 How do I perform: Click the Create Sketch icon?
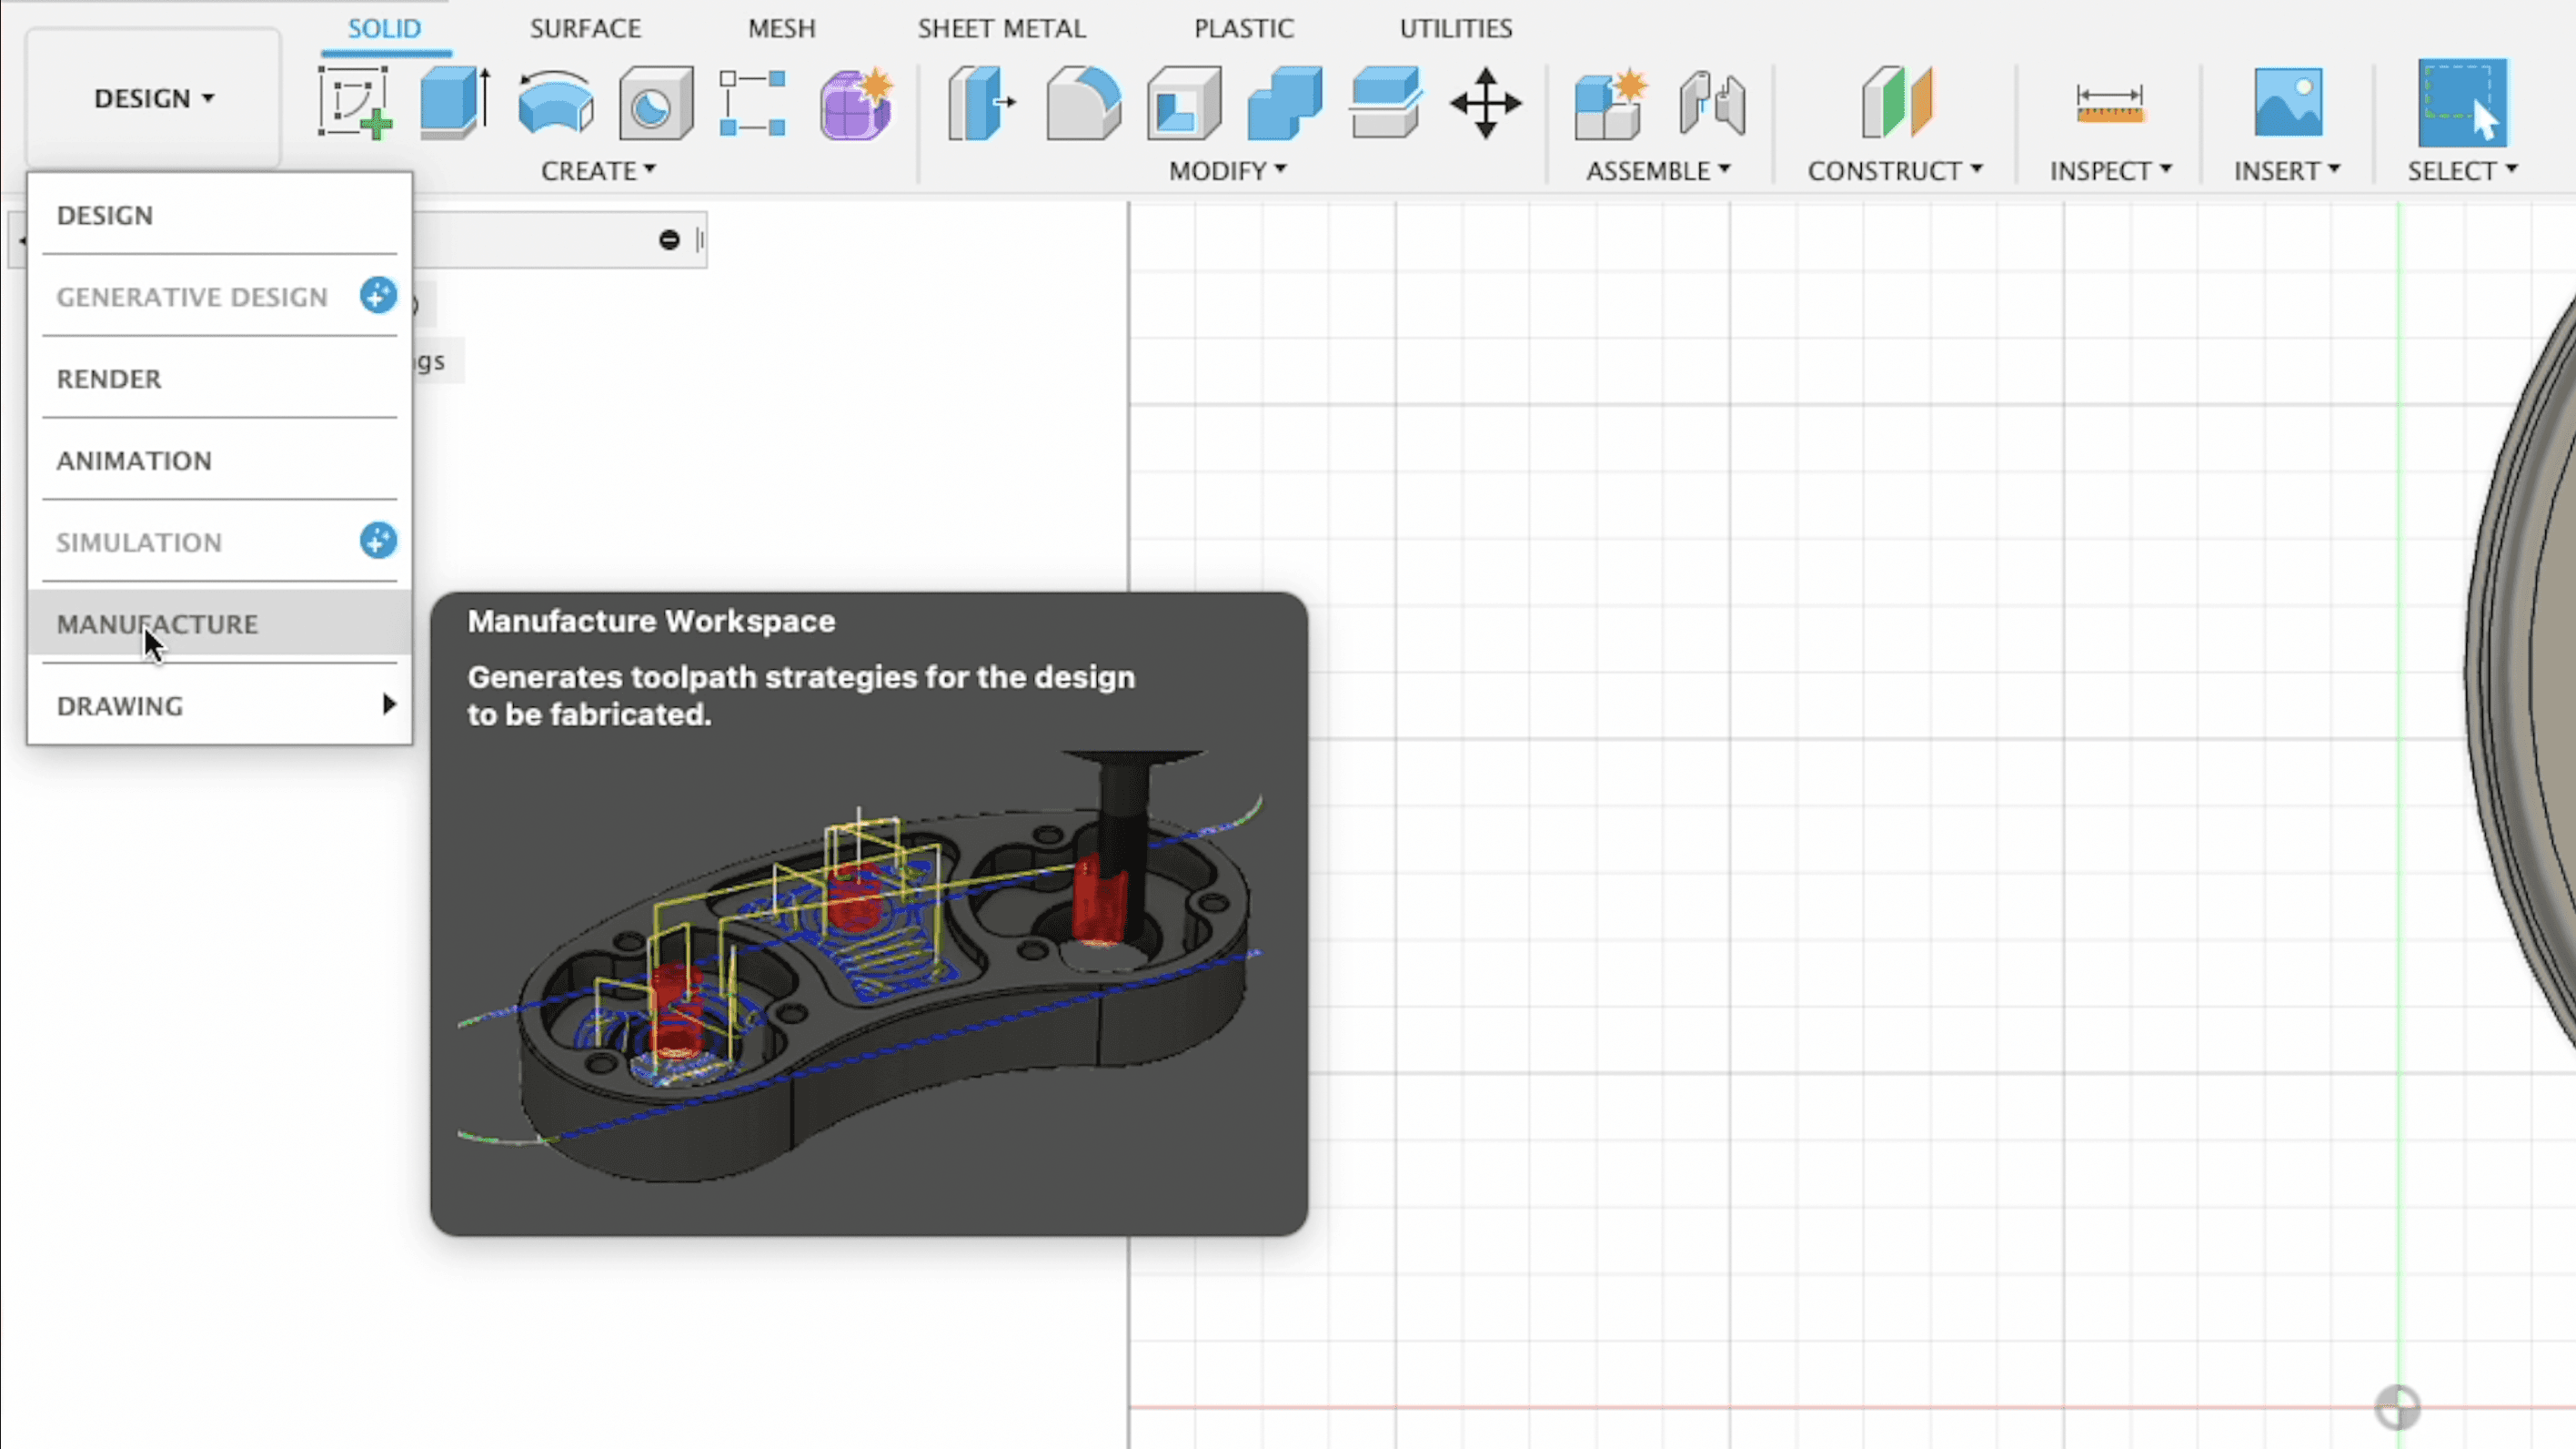coord(354,102)
